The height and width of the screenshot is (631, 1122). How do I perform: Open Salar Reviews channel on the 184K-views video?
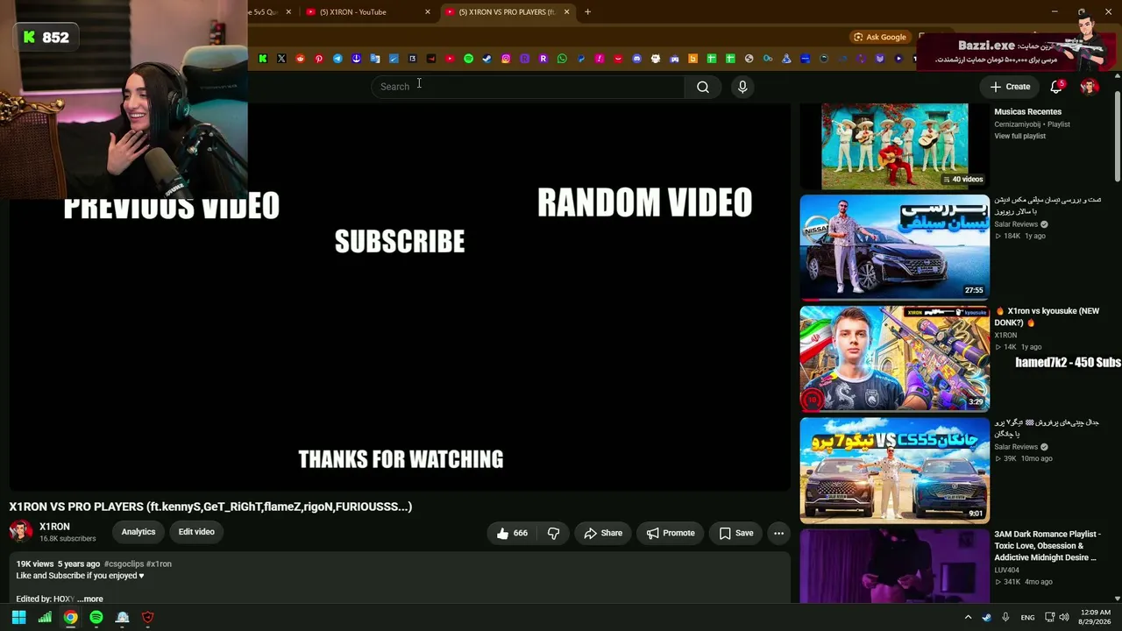(1016, 224)
